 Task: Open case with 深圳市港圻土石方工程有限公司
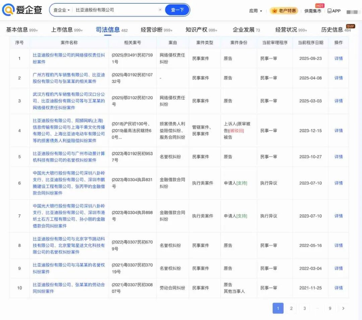[x=69, y=216]
